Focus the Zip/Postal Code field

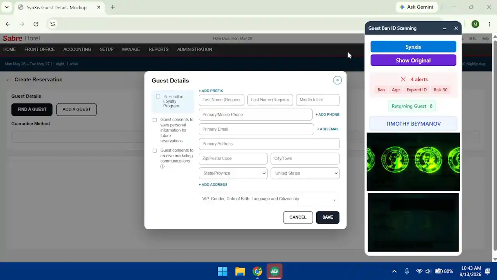pos(233,159)
